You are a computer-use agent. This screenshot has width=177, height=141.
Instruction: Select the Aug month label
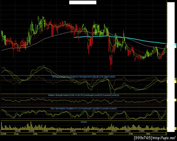tap(17, 134)
